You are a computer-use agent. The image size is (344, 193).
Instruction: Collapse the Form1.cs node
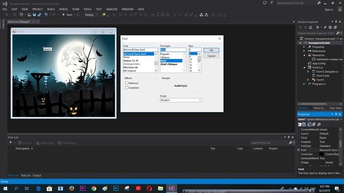(x=304, y=68)
